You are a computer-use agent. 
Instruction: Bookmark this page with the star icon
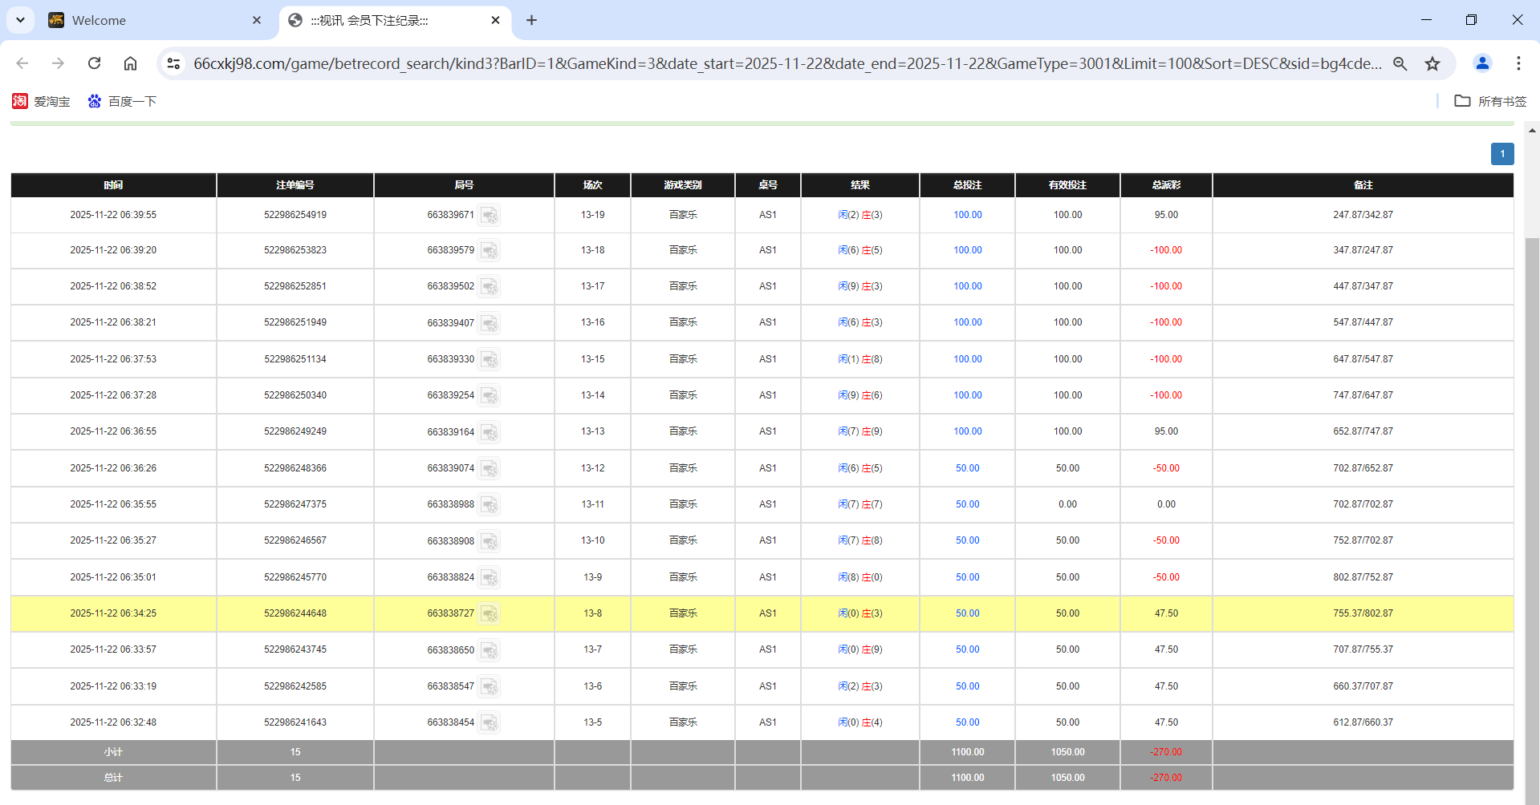pyautogui.click(x=1432, y=63)
